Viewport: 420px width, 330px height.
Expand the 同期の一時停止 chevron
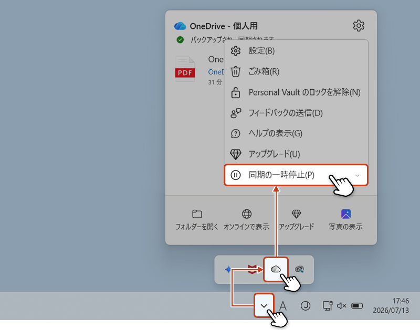358,176
